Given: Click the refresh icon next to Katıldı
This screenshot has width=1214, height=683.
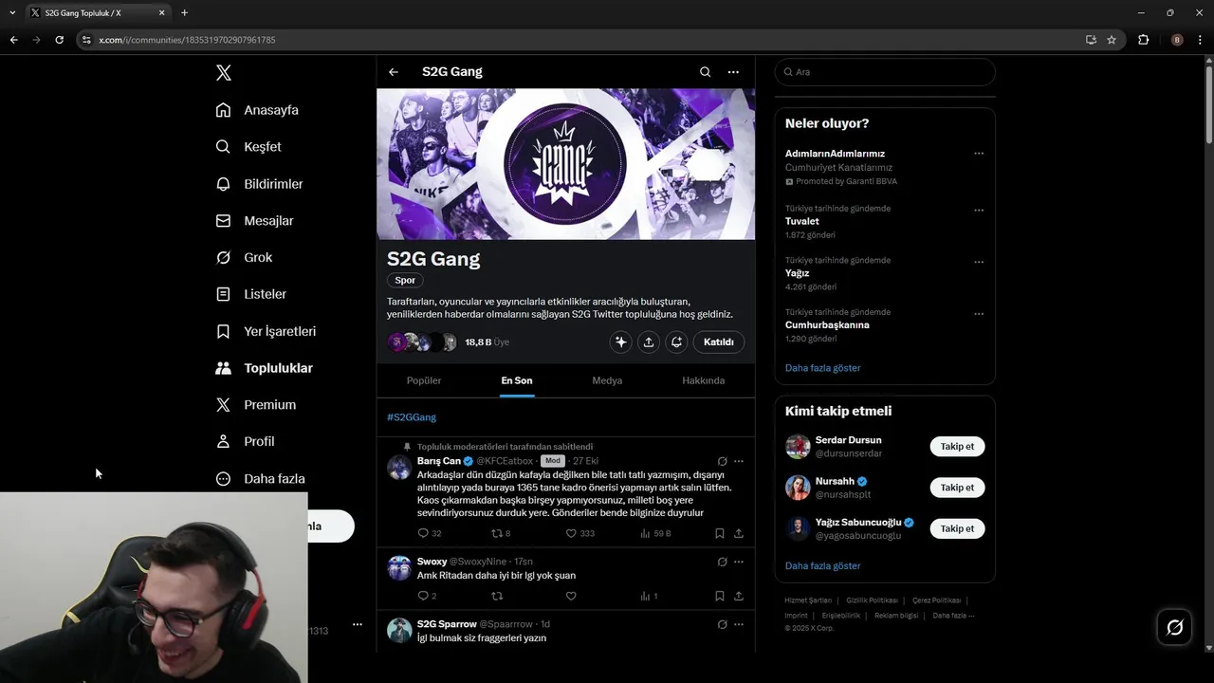Looking at the screenshot, I should (676, 342).
